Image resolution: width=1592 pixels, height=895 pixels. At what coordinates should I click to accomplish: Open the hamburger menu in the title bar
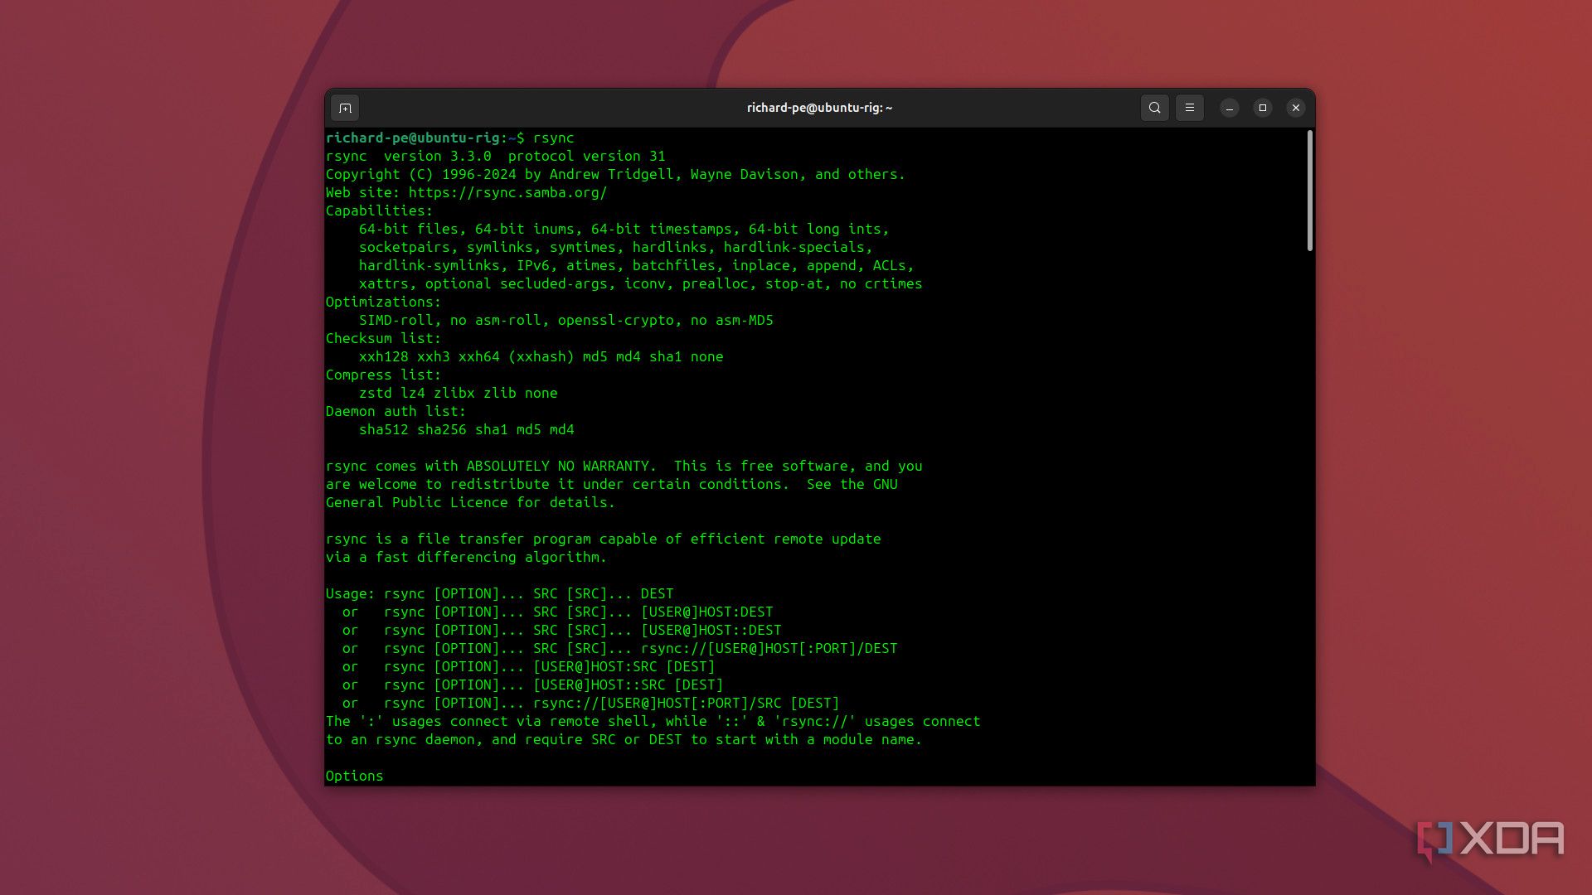(x=1190, y=108)
